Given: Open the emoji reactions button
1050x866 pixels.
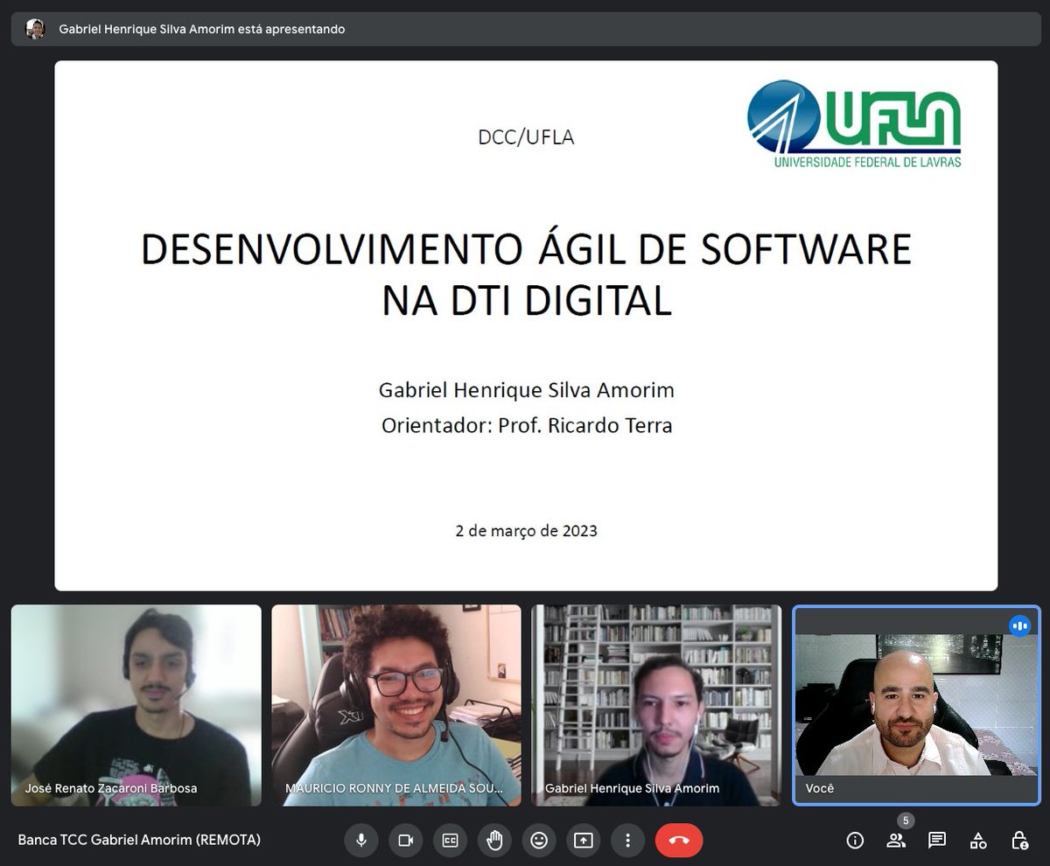Looking at the screenshot, I should [x=539, y=841].
